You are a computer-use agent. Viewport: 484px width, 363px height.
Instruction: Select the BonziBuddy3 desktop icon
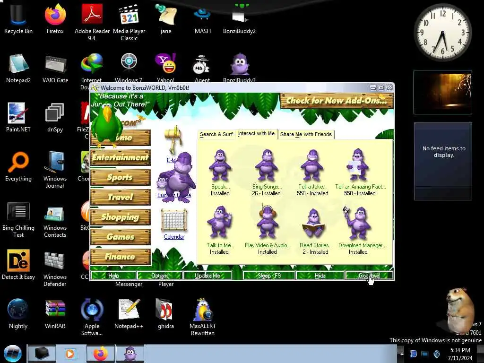click(239, 68)
